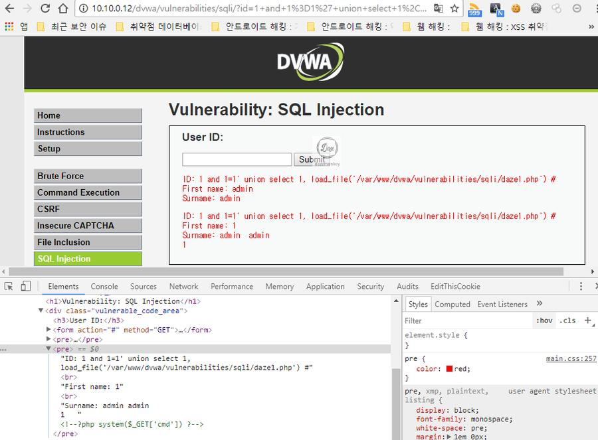Viewport: 598px width, 440px height.
Task: Collapse the selected pre node
Action: [x=49, y=348]
